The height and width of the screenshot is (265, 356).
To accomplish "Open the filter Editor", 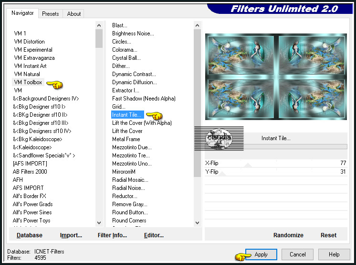I will pos(154,235).
